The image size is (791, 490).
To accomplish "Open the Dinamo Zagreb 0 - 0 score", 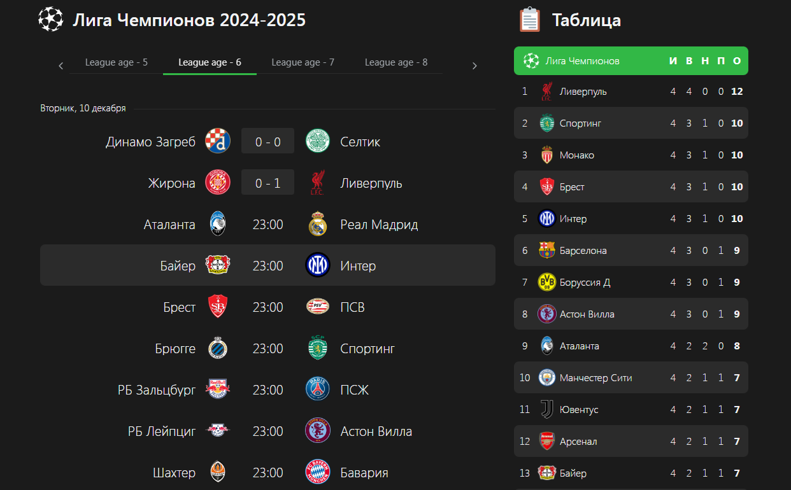I will click(x=267, y=141).
